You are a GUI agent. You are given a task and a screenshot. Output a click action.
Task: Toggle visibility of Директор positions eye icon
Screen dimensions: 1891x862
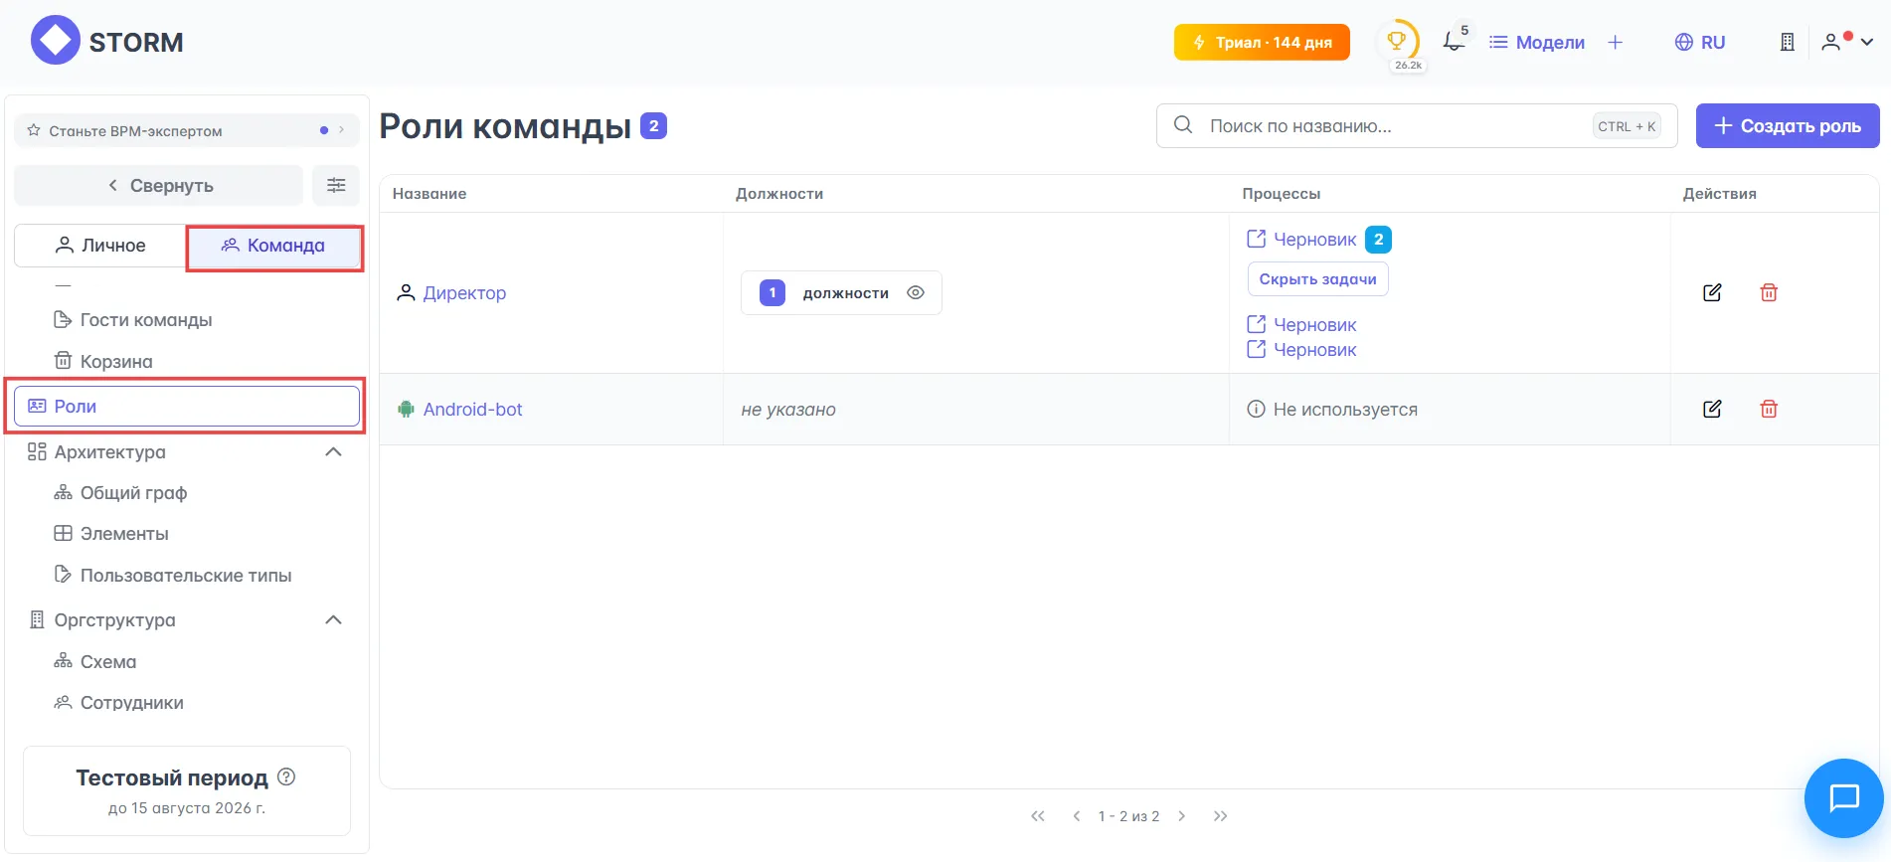point(916,292)
